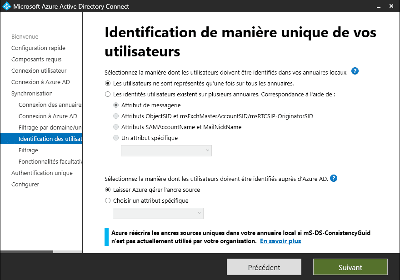This screenshot has width=400, height=280.
Task: Click the 'Suivant' button
Action: [x=350, y=267]
